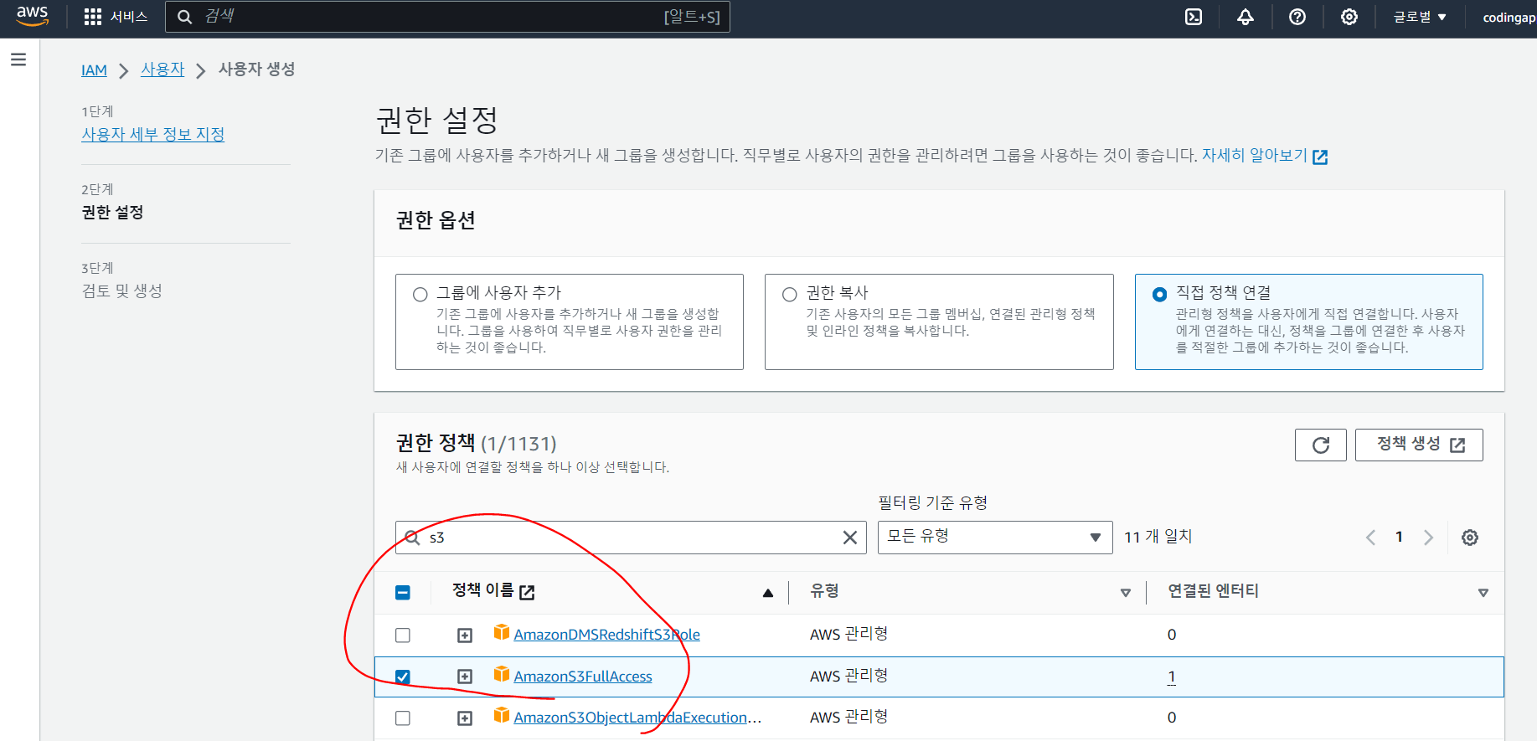
Task: Check the AmazonDMSRedshiftS3Role checkbox
Action: click(x=403, y=636)
